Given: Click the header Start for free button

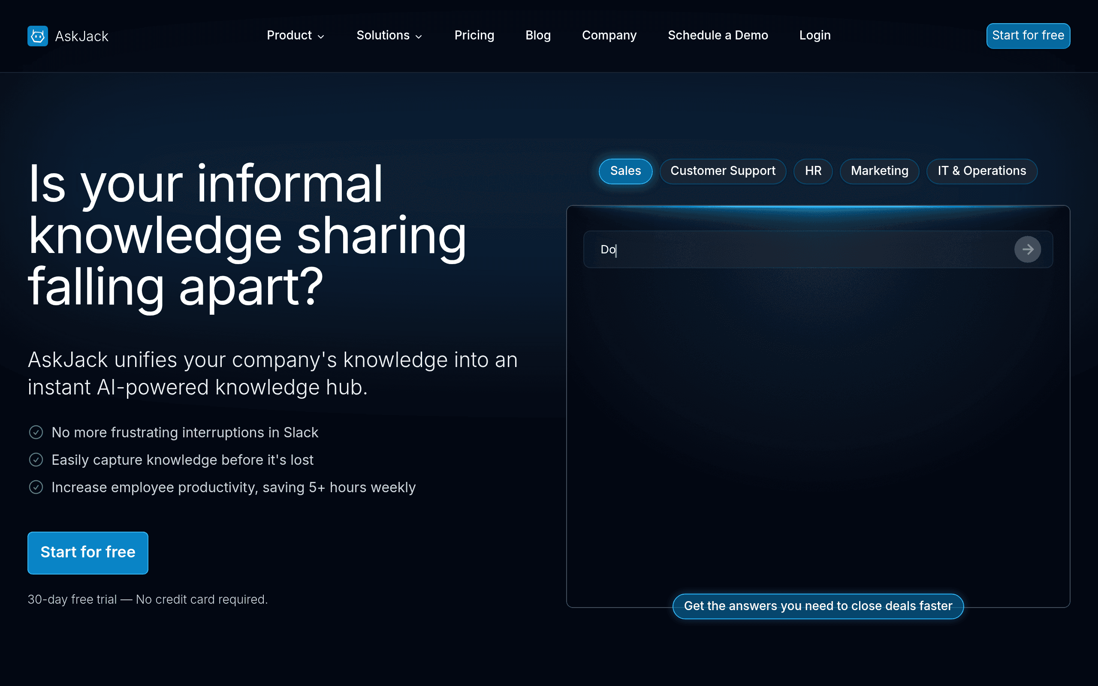Looking at the screenshot, I should pyautogui.click(x=1028, y=36).
